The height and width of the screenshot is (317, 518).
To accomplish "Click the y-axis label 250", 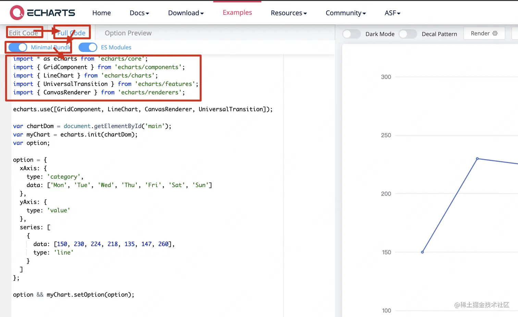I will click(x=386, y=135).
